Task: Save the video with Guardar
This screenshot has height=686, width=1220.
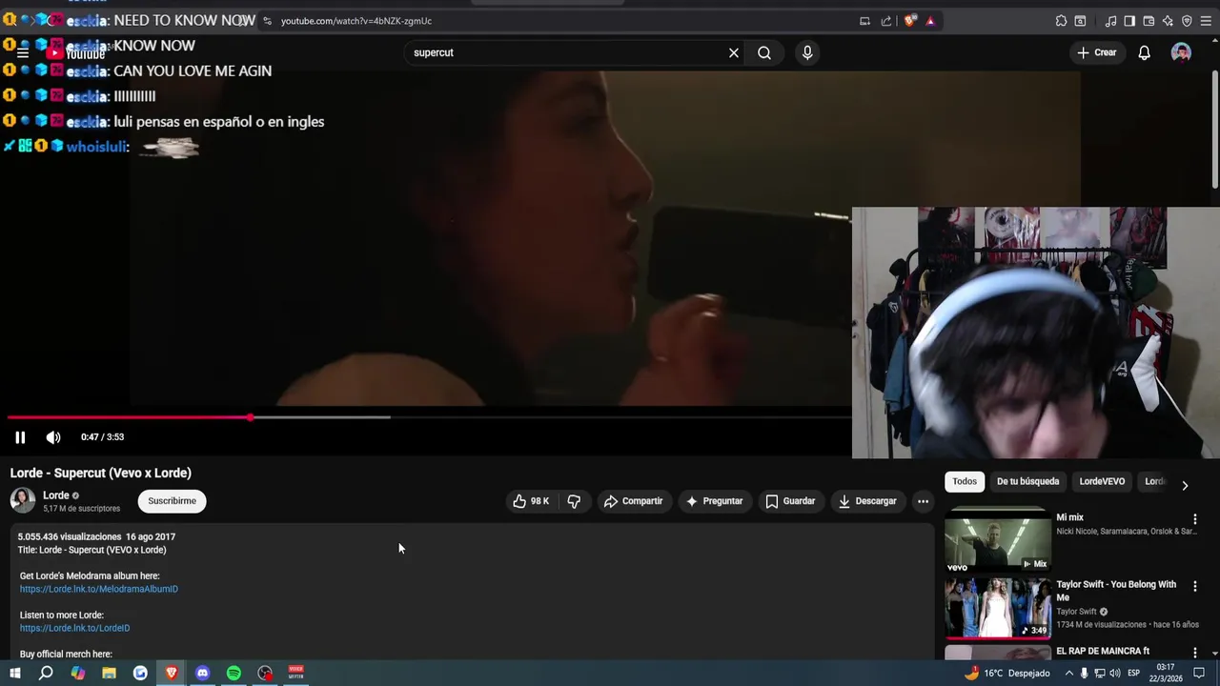Action: (790, 501)
